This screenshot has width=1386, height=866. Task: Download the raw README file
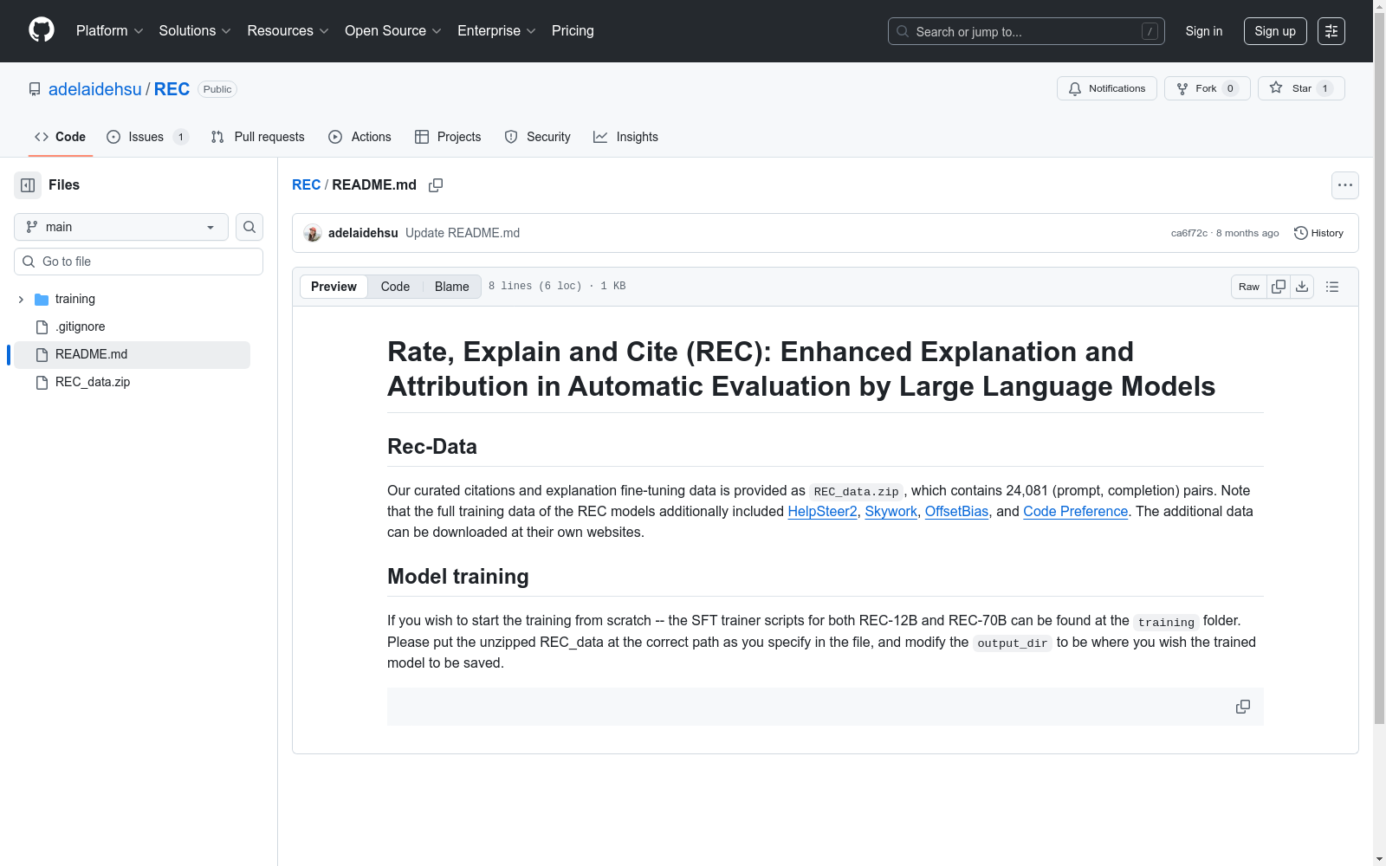click(x=1302, y=287)
